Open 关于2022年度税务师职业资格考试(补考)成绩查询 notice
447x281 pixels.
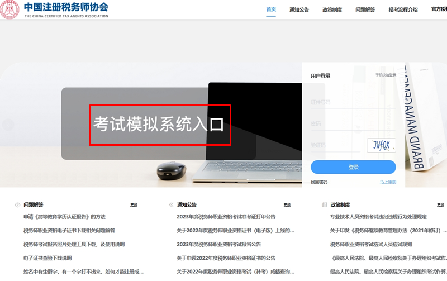coord(235,272)
